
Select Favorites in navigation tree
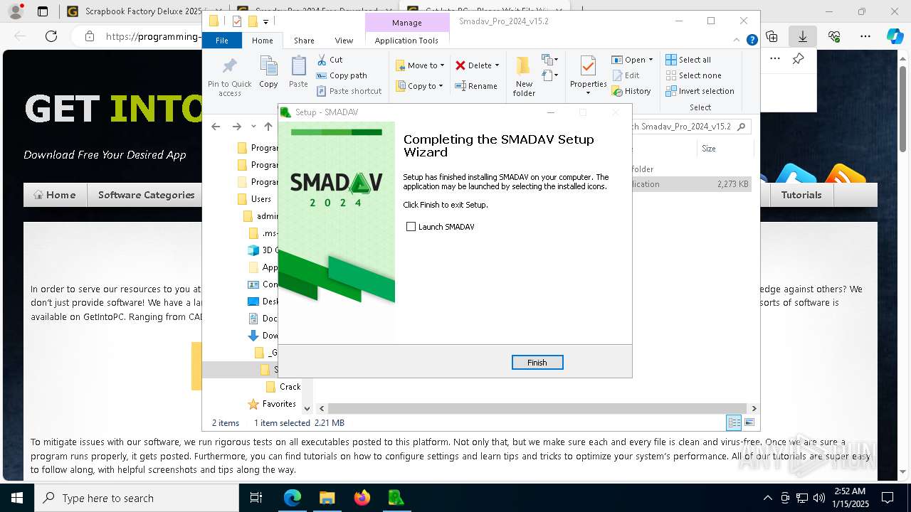pos(271,404)
